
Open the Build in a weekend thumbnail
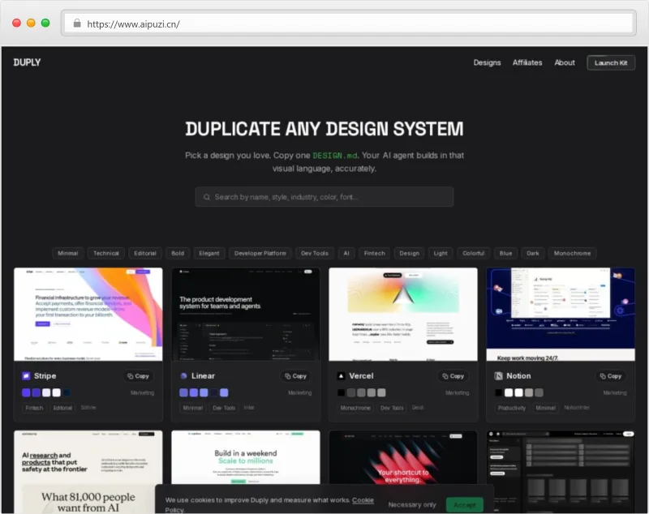(246, 457)
